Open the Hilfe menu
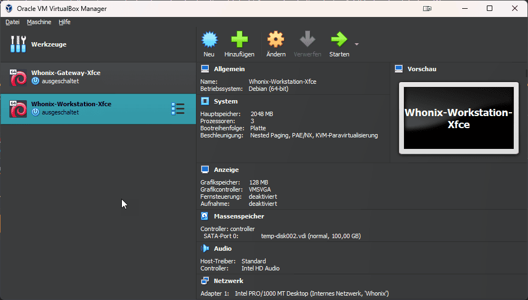 pos(64,22)
